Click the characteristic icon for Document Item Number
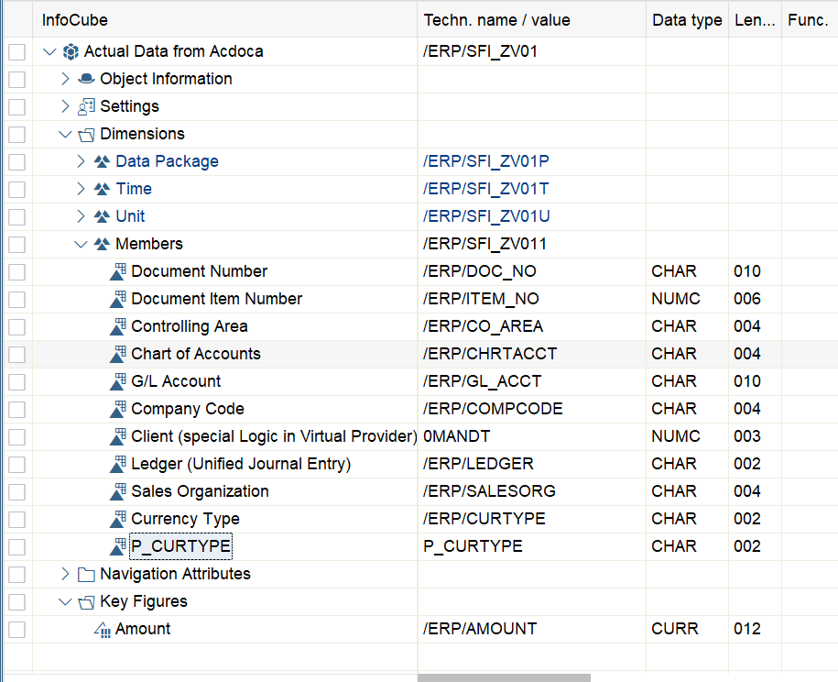This screenshot has height=682, width=838. [117, 299]
